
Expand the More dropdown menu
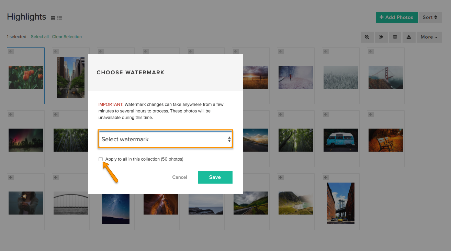pos(429,37)
